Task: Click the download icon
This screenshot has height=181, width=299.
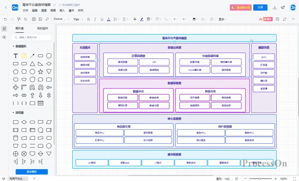Action: tap(274, 7)
